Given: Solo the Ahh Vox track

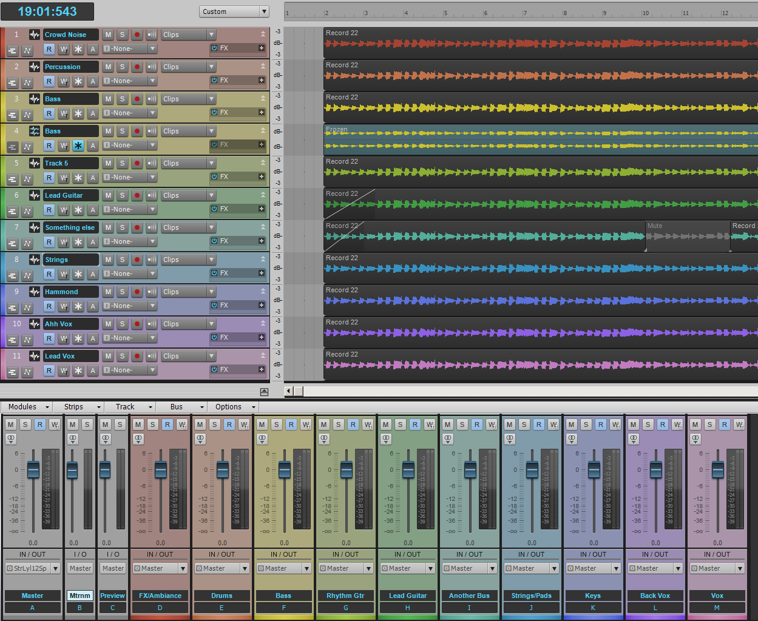Looking at the screenshot, I should 122,324.
